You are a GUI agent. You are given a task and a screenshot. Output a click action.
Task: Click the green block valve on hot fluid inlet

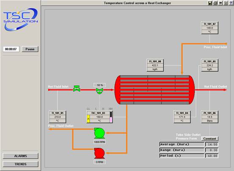77,88
